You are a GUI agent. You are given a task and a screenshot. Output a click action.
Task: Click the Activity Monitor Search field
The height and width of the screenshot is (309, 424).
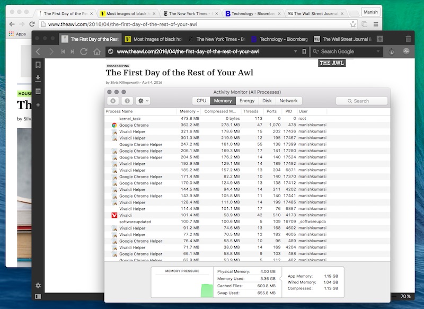(x=361, y=101)
